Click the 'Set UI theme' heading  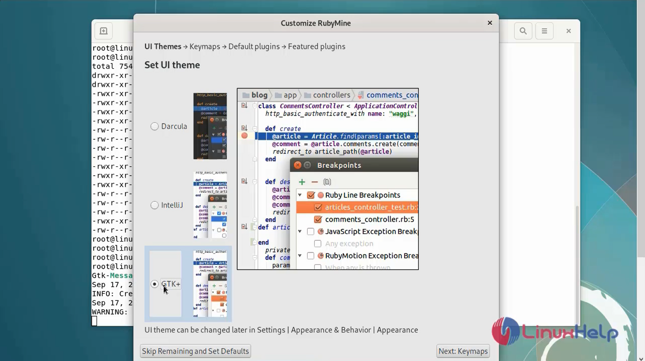pyautogui.click(x=172, y=65)
